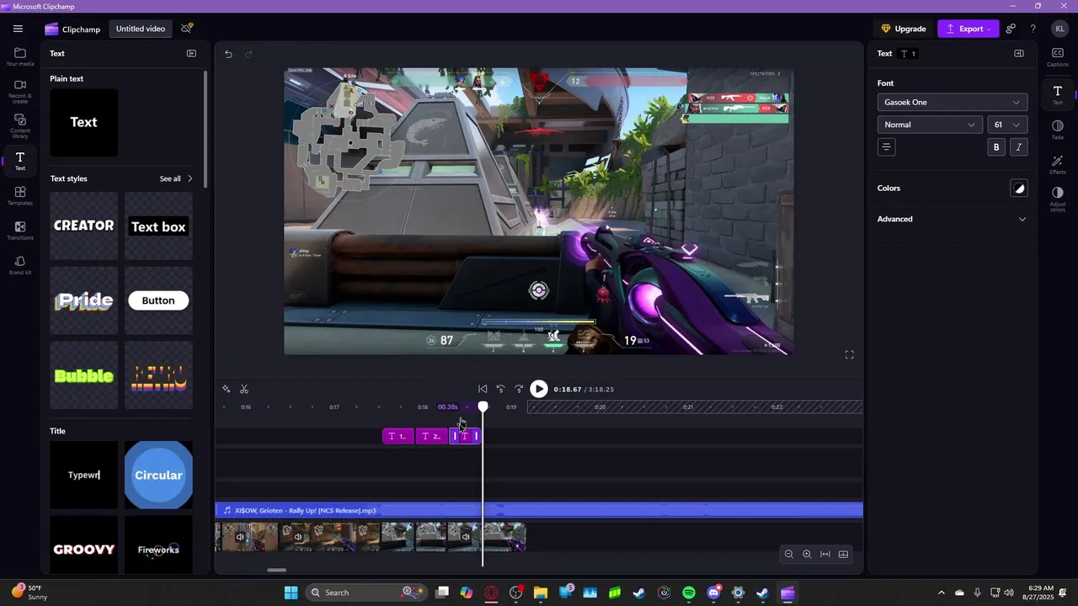Forward five seconds
The image size is (1078, 606).
[x=519, y=389]
